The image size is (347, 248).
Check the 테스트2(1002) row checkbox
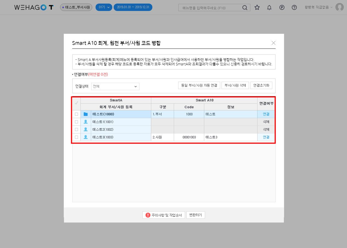76,129
